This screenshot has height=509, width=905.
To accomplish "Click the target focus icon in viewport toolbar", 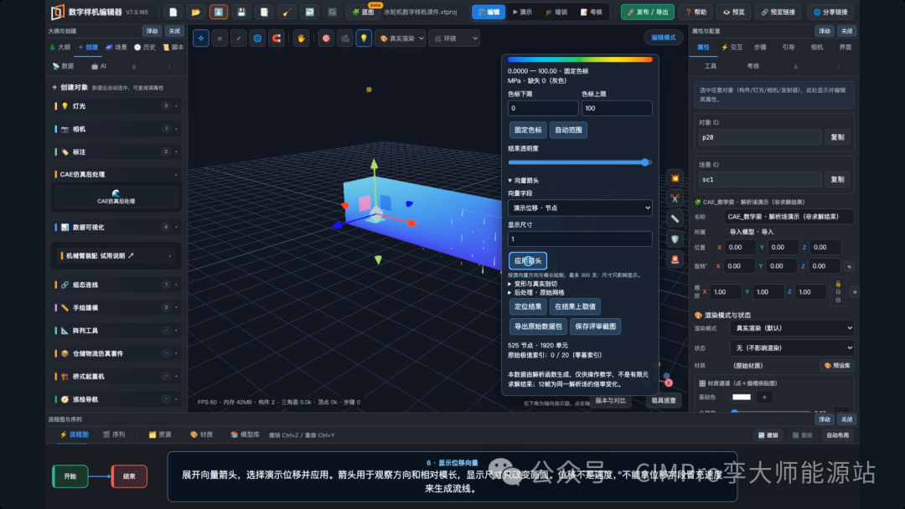I will 326,38.
